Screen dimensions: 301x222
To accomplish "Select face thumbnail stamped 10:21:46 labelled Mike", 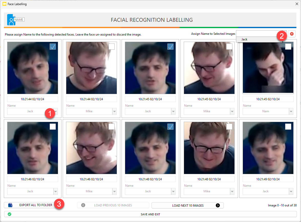I will [x=91, y=148].
